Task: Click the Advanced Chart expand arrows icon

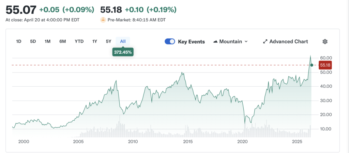Action: 265,41
